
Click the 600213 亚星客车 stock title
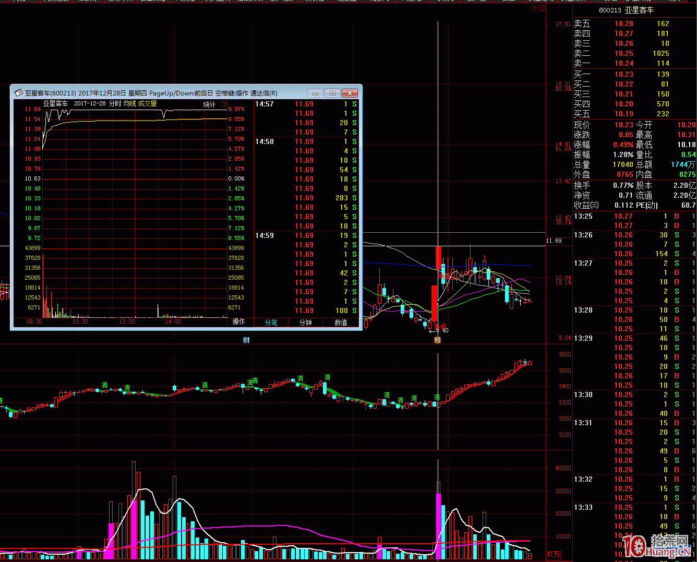626,10
